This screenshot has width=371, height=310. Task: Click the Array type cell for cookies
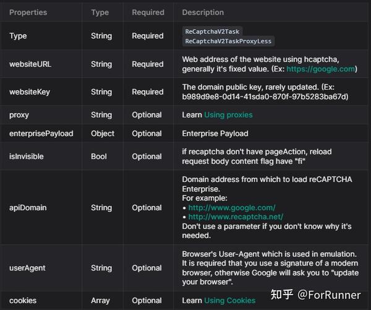coord(101,301)
